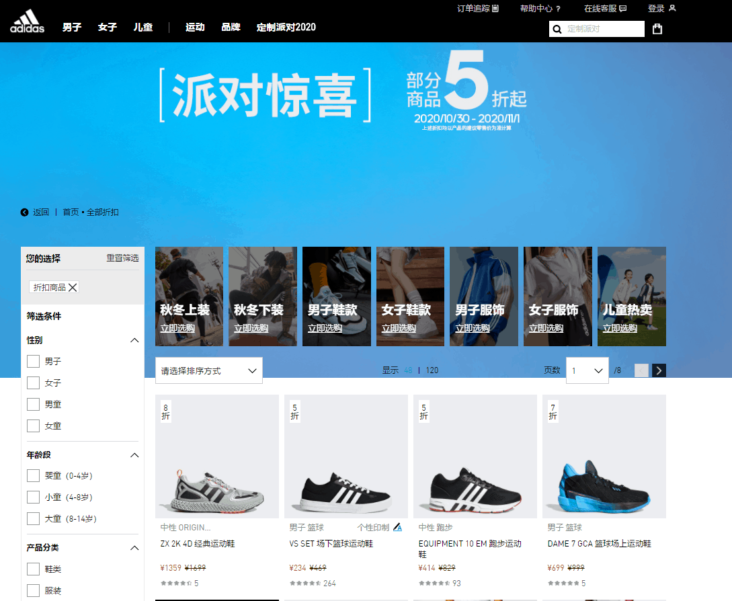
Task: Check the 鞋类 category checkbox
Action: pos(33,569)
